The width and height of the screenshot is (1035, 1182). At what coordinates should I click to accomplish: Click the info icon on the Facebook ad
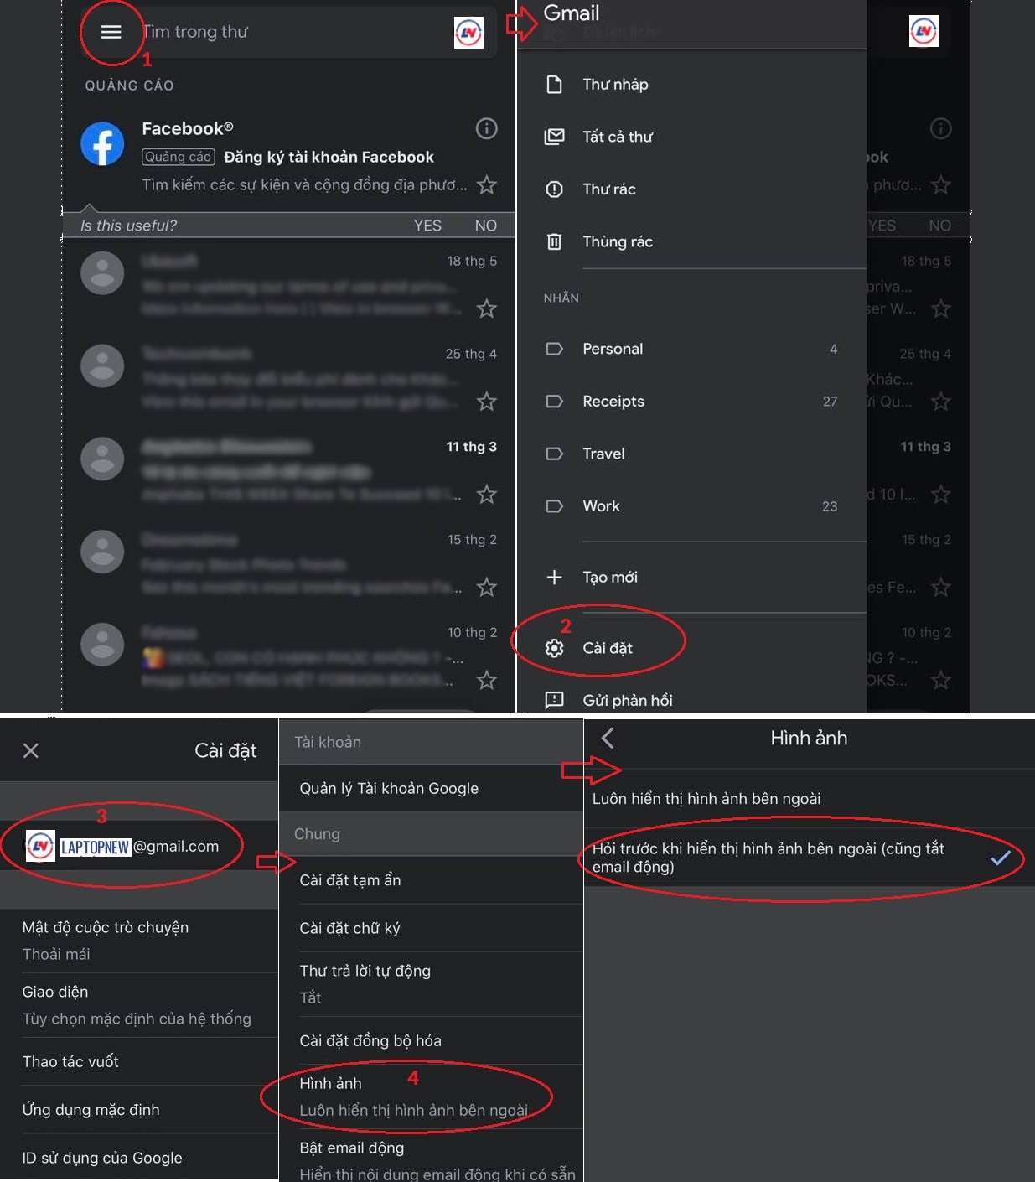pos(486,128)
